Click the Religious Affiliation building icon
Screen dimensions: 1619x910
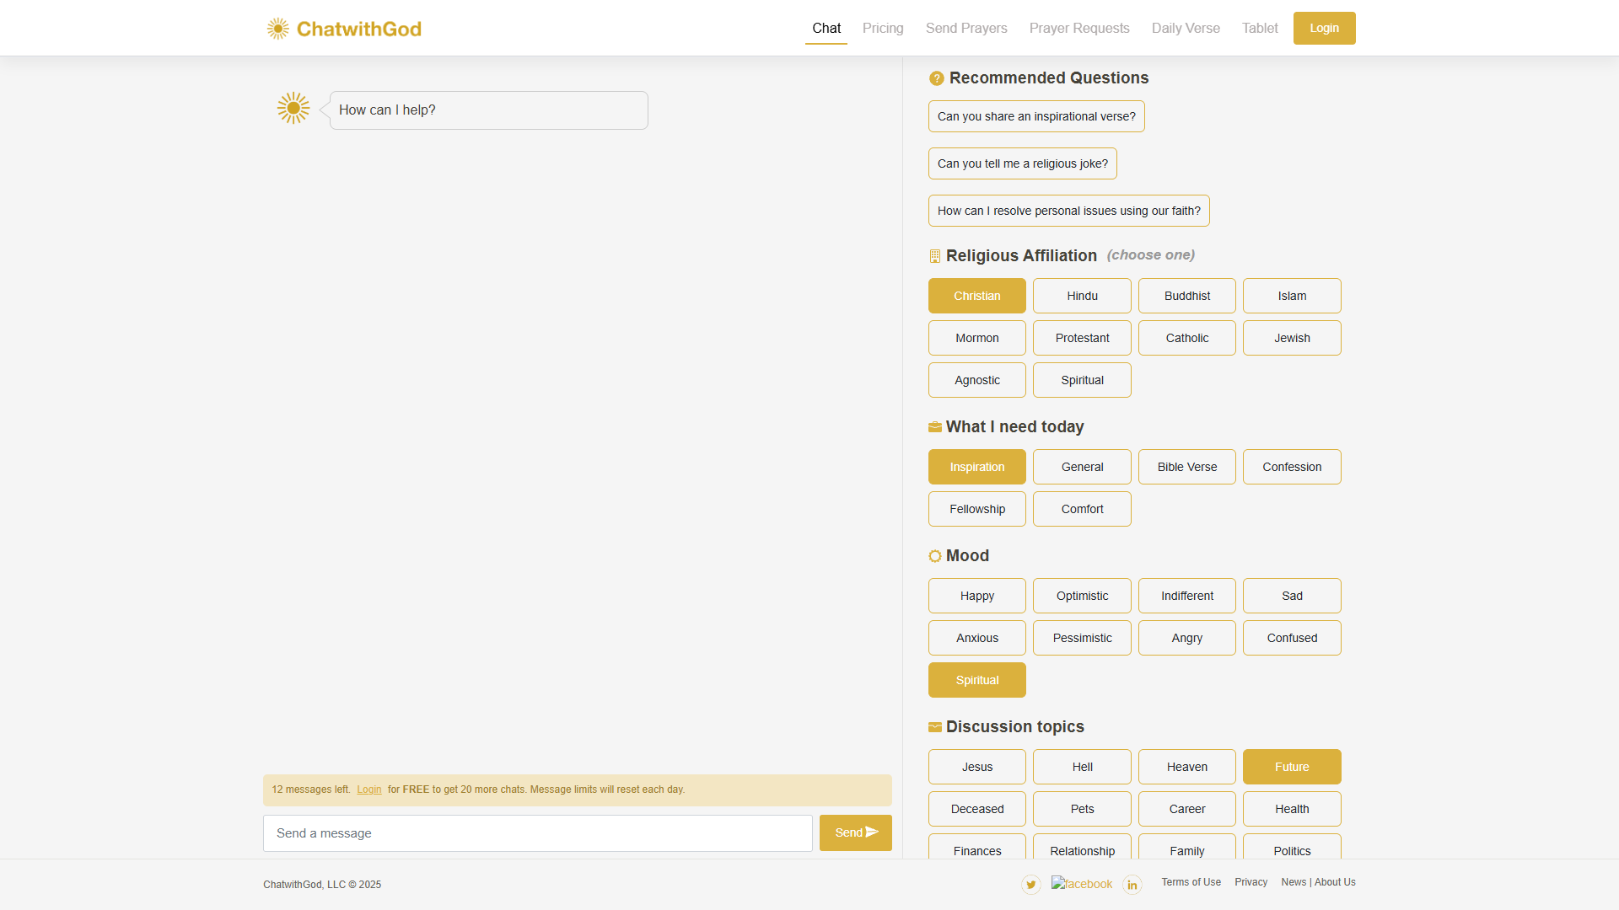(934, 256)
